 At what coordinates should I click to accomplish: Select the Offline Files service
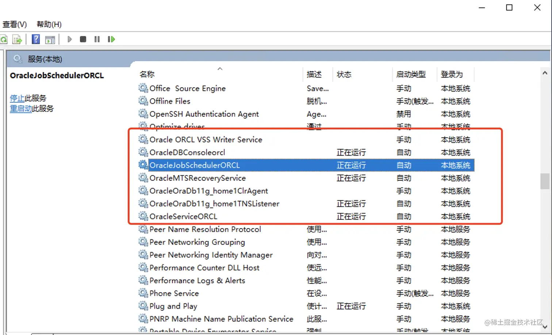click(306, 101)
